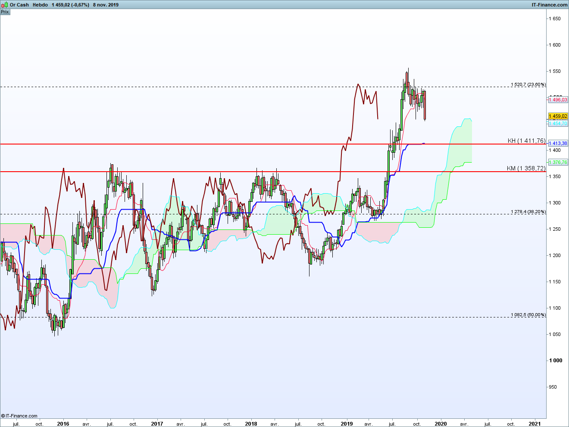Click the 1 600 level on price scale
This screenshot has width=569, height=427.
(555, 45)
